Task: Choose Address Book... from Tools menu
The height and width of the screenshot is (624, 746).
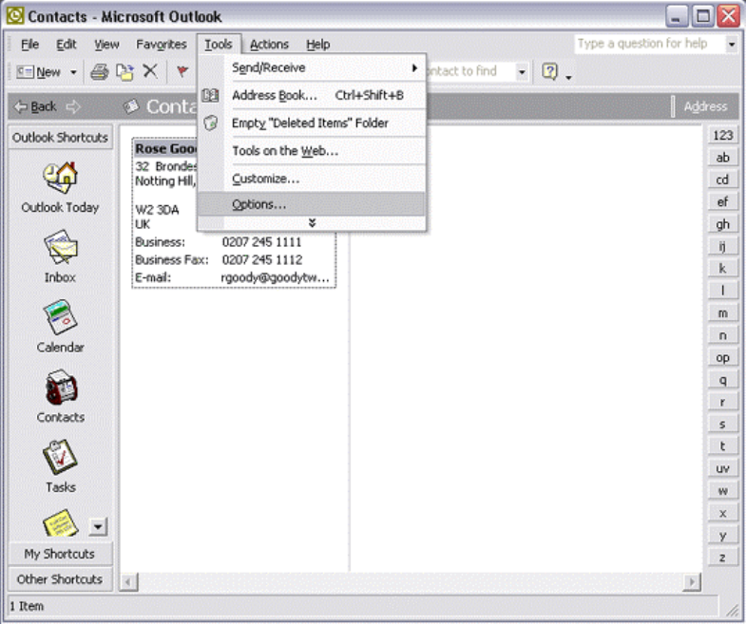Action: coord(312,95)
